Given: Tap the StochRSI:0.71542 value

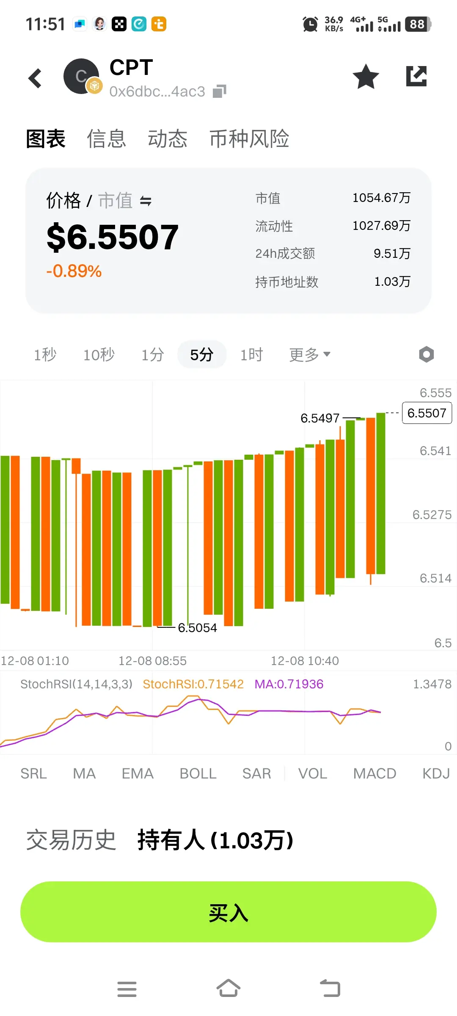Looking at the screenshot, I should pos(193,684).
